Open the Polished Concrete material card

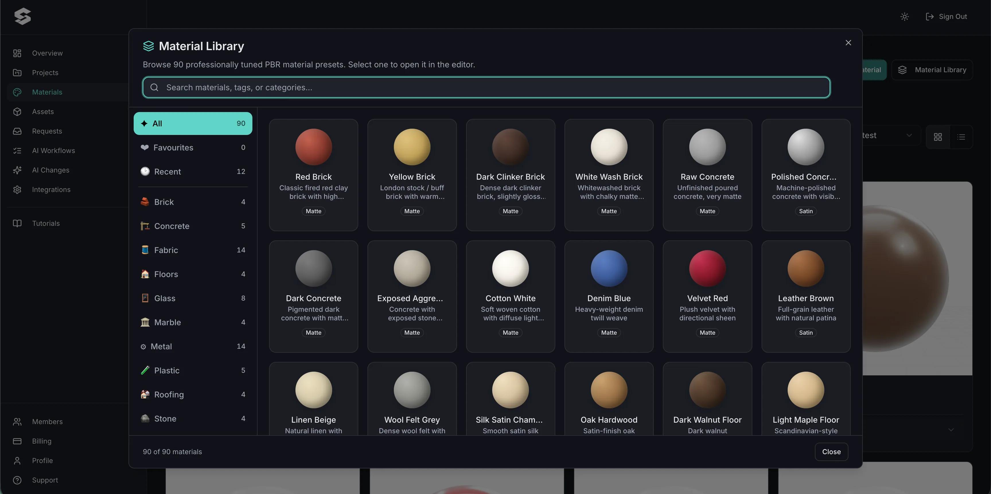(x=806, y=175)
